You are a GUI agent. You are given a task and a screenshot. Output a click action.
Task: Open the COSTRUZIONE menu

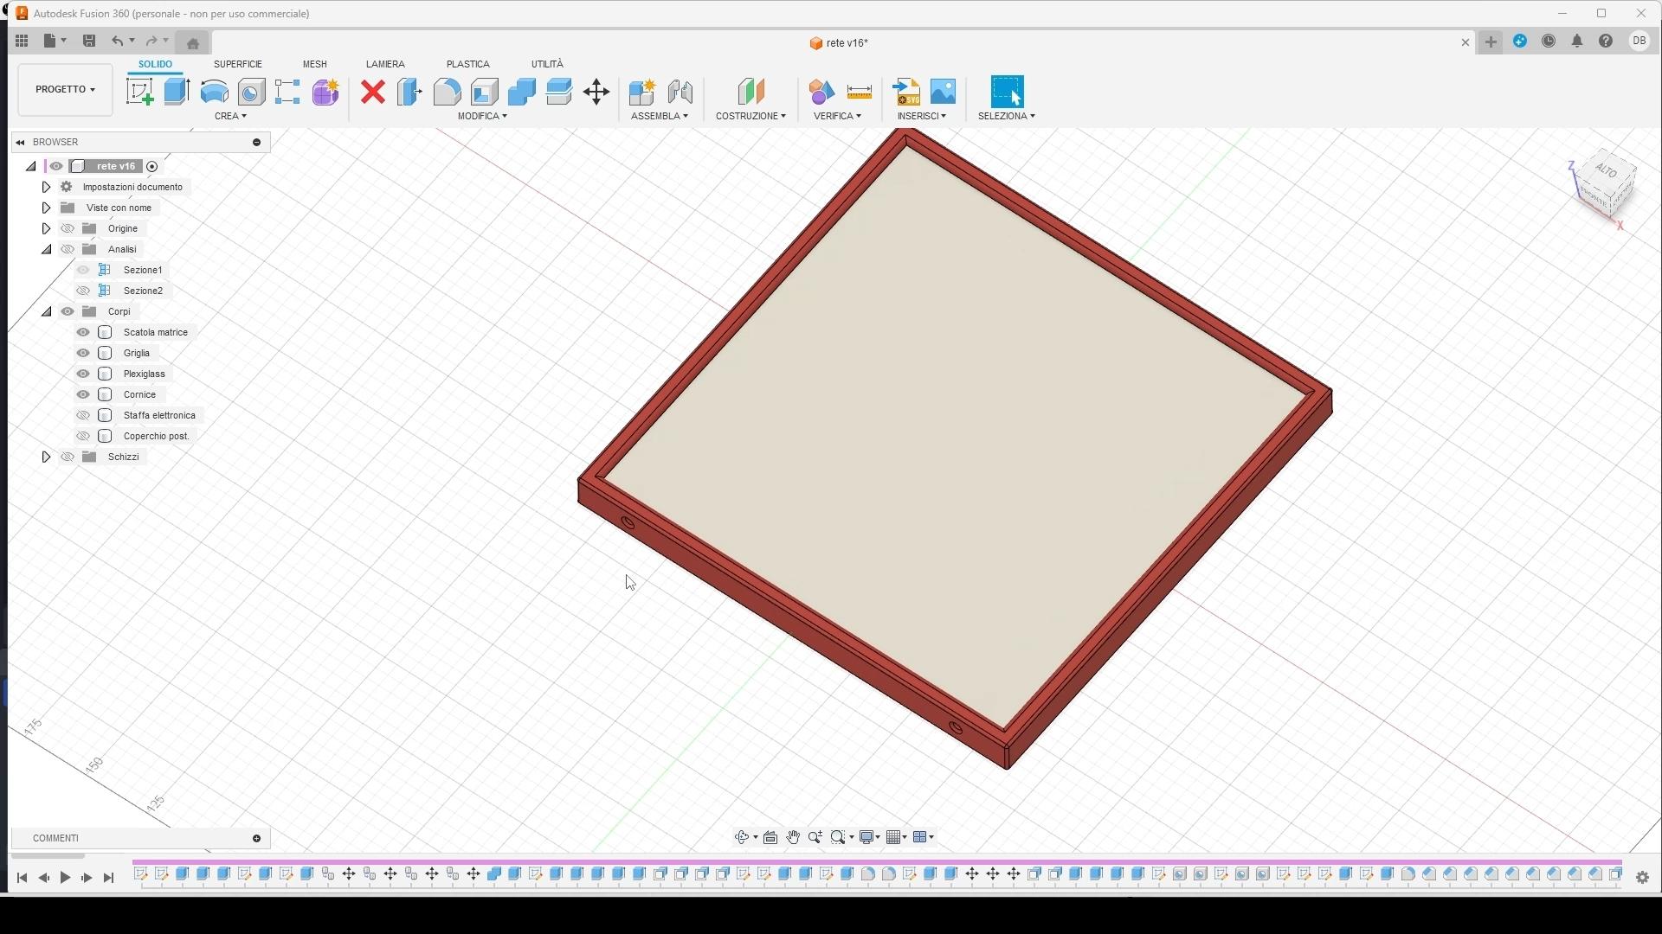[750, 116]
